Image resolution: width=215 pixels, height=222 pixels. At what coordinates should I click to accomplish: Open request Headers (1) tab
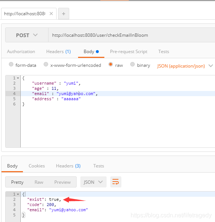click(x=58, y=52)
